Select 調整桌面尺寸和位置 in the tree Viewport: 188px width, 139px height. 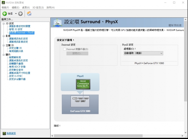click(x=20, y=73)
